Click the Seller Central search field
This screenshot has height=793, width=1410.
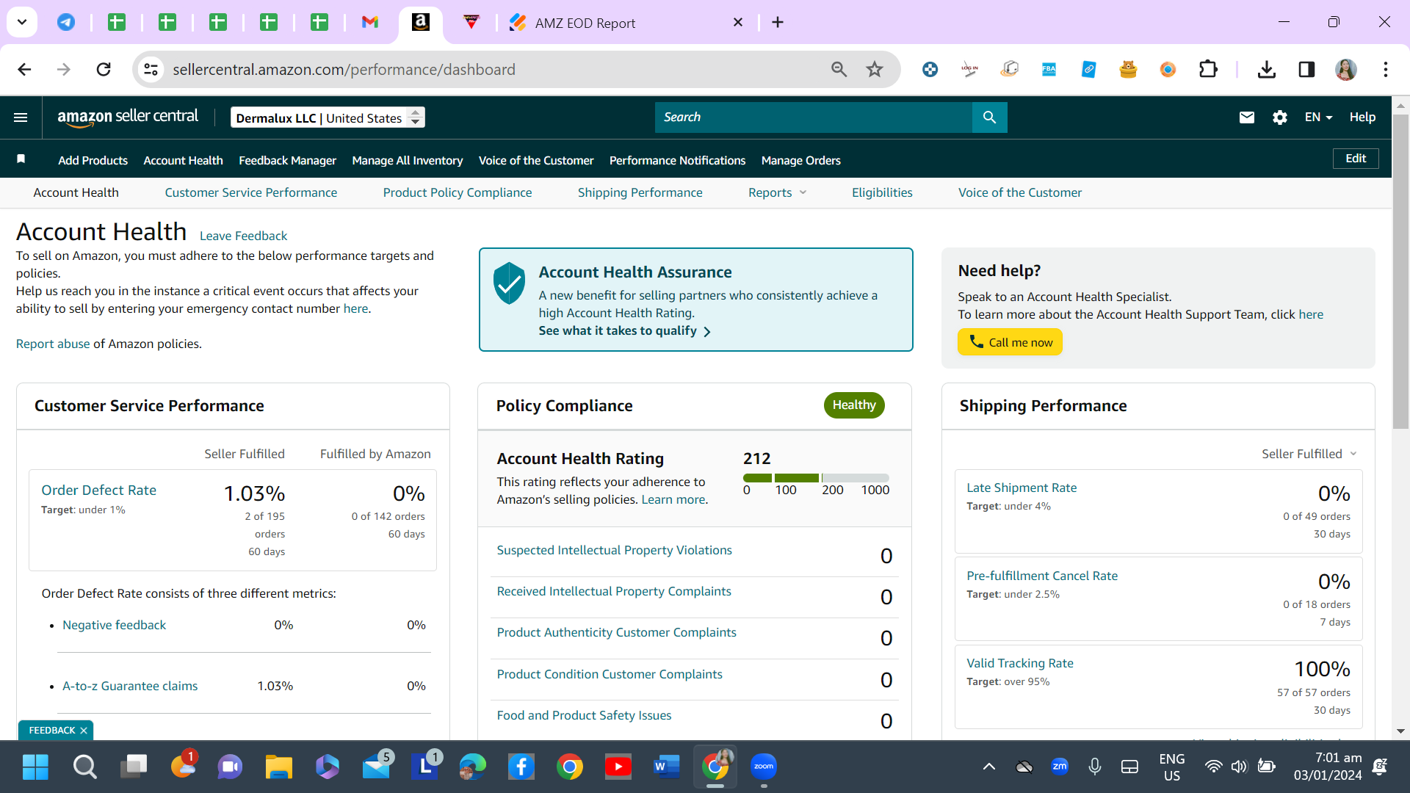pos(814,117)
